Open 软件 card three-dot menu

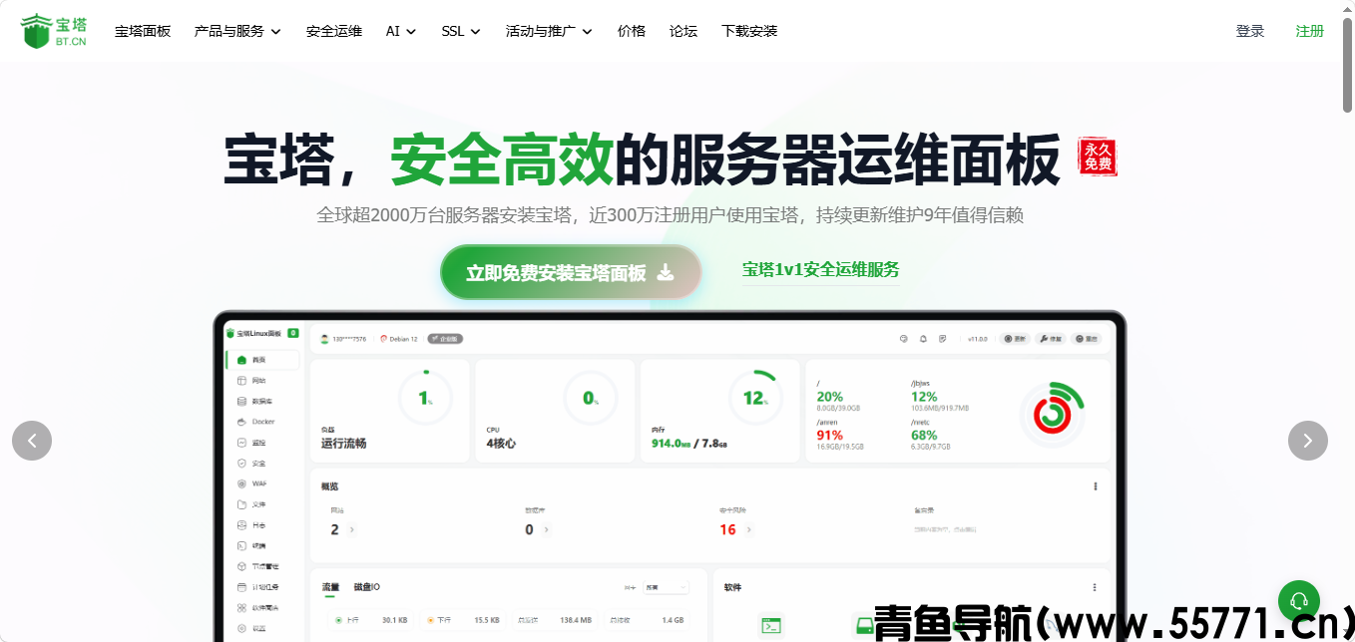[x=1095, y=587]
